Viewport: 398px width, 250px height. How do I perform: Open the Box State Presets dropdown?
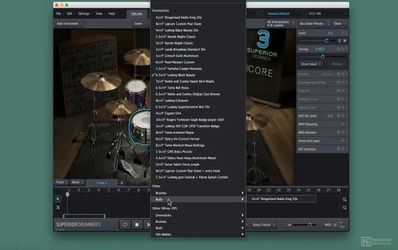click(314, 23)
